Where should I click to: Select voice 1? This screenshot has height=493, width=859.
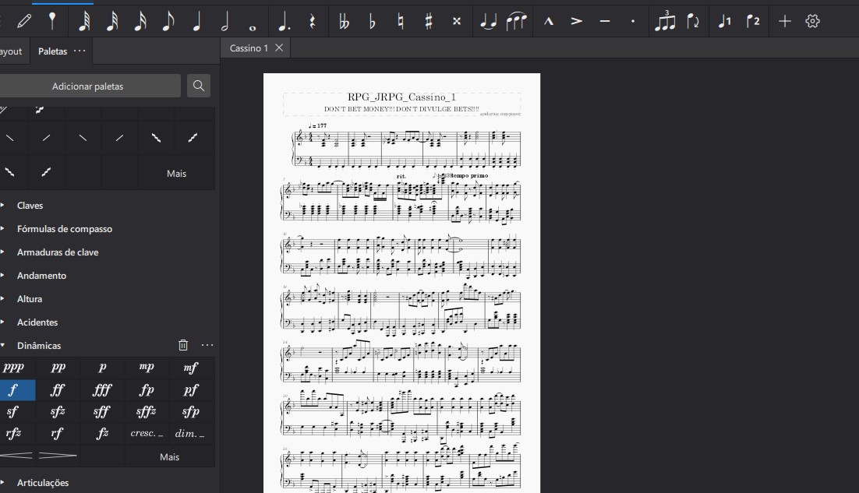[x=725, y=21]
